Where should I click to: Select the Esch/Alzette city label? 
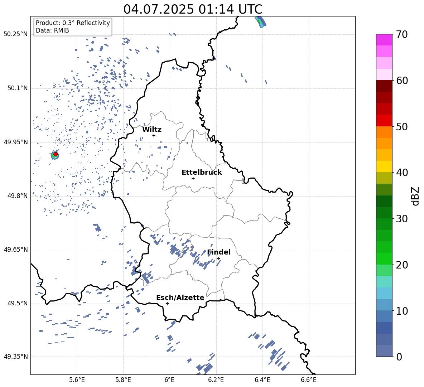[180, 298]
